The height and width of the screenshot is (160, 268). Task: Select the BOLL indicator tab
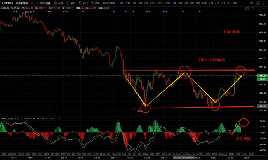click(x=103, y=154)
